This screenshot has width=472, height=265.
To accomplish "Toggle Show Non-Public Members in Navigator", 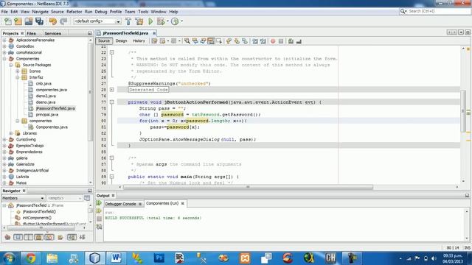I will click(38, 237).
